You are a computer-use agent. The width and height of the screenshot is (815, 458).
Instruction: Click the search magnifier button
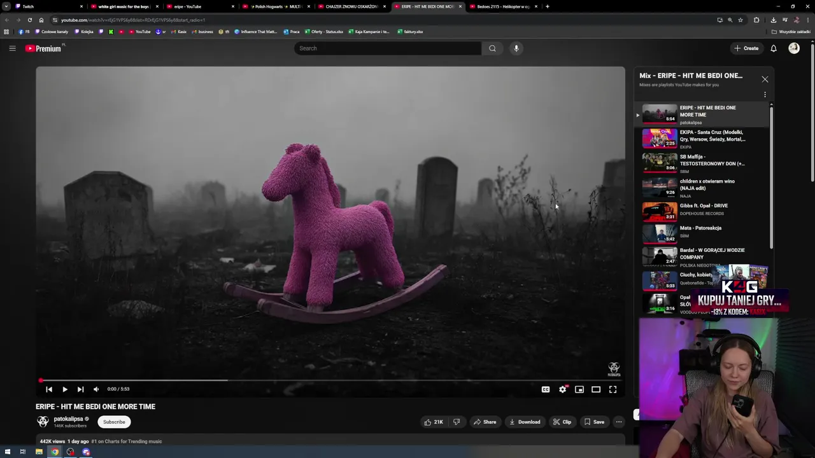pyautogui.click(x=492, y=48)
